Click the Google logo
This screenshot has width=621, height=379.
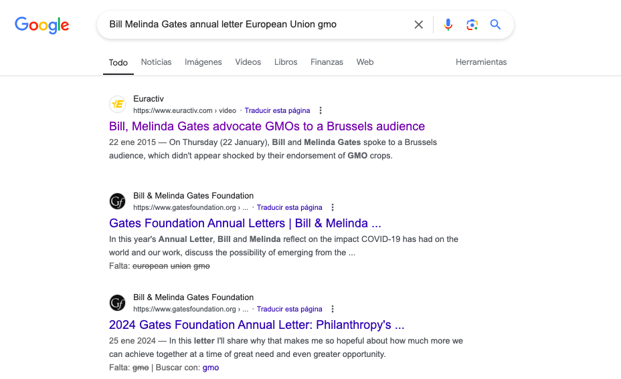click(x=41, y=25)
